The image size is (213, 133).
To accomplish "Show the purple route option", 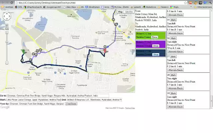I will point(156,46).
